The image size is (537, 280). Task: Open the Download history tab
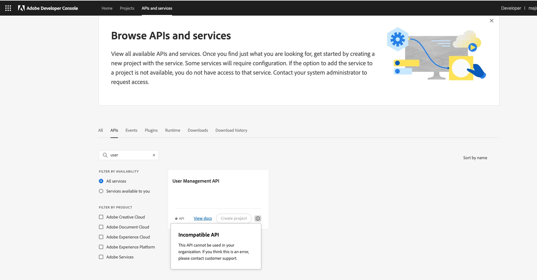tap(231, 130)
